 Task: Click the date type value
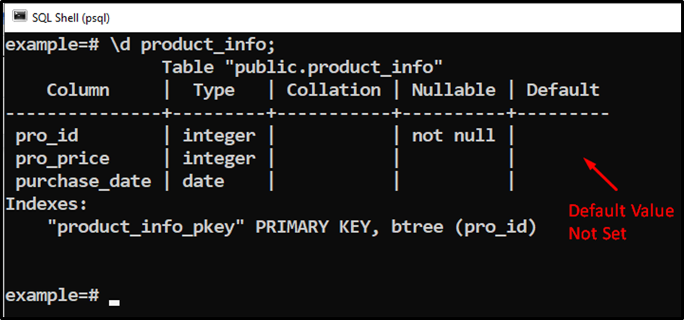click(203, 182)
